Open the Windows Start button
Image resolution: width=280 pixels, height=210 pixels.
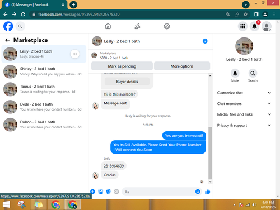tap(6, 204)
